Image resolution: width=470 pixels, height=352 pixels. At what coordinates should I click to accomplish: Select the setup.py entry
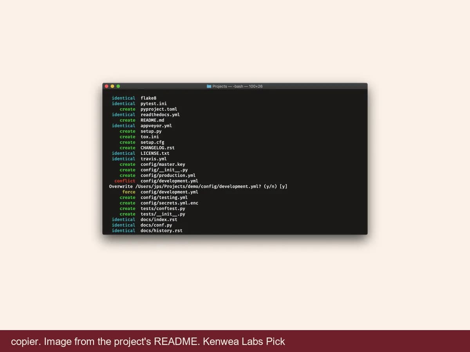tap(151, 131)
